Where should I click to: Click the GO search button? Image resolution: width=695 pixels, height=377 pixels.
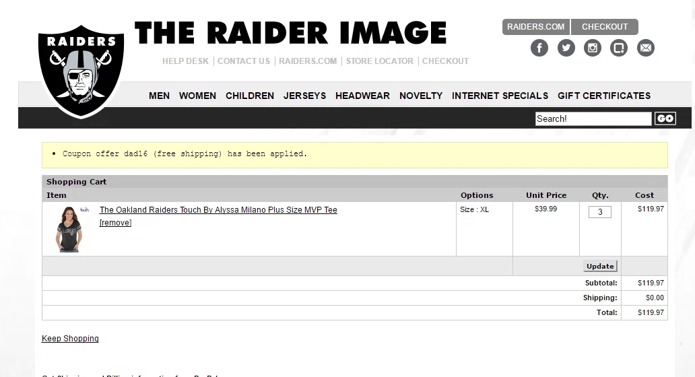[x=665, y=118]
